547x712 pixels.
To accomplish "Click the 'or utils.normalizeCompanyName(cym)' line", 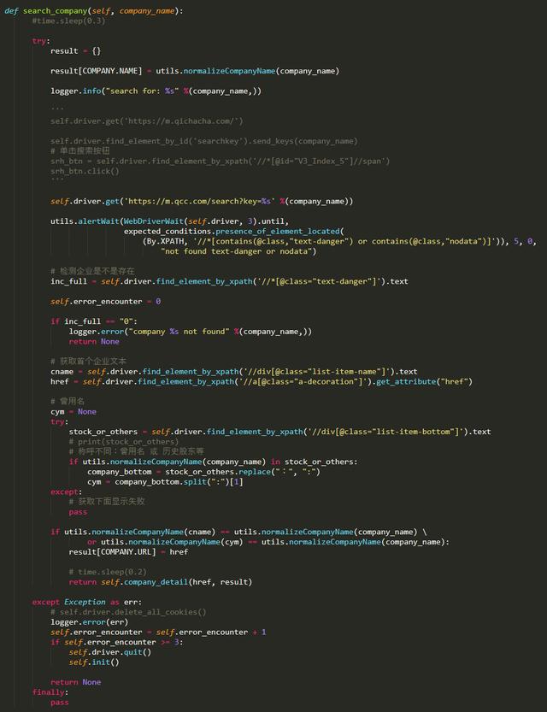I will point(268,542).
